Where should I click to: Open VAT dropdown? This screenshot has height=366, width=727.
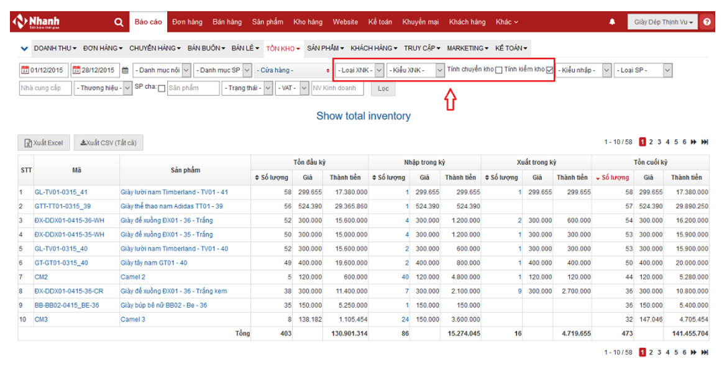(x=292, y=88)
